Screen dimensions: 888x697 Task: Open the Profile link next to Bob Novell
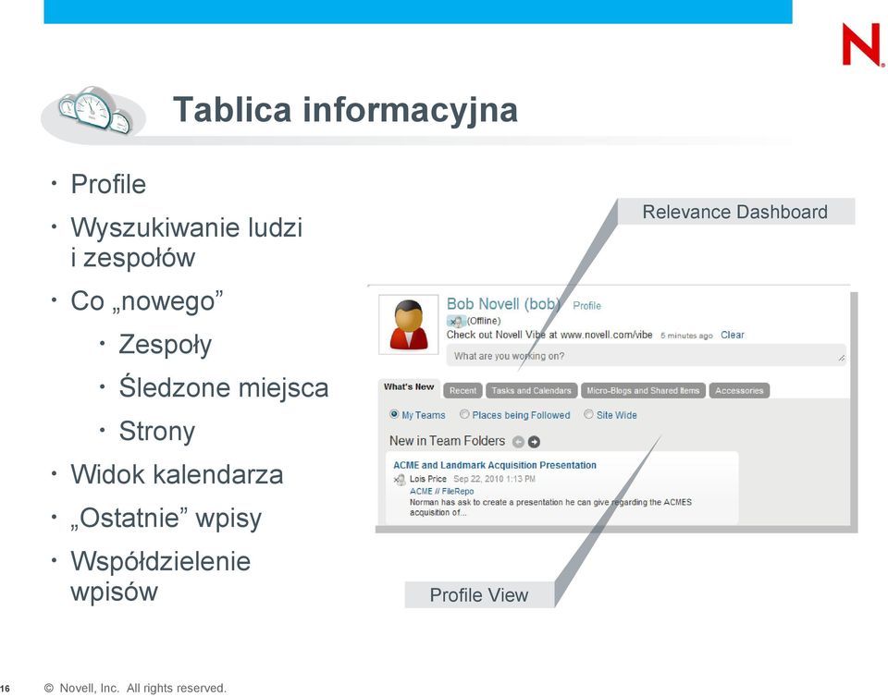586,306
